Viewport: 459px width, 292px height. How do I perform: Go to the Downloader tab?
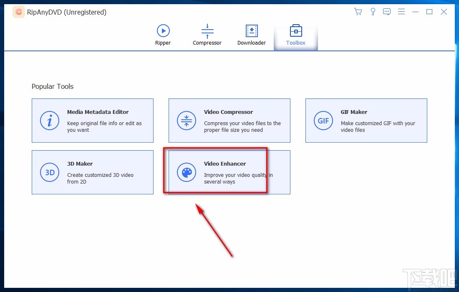(x=252, y=35)
